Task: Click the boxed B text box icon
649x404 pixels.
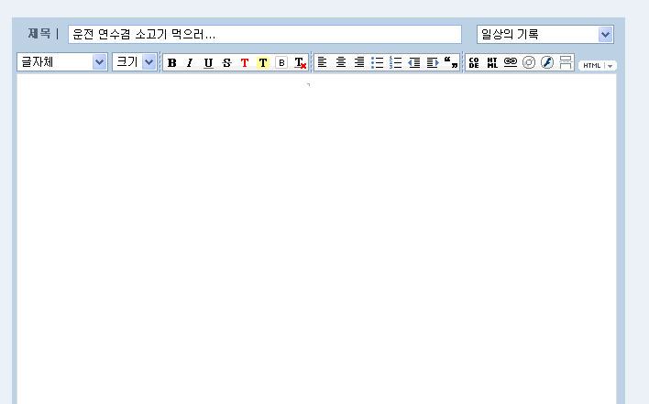Action: [281, 63]
